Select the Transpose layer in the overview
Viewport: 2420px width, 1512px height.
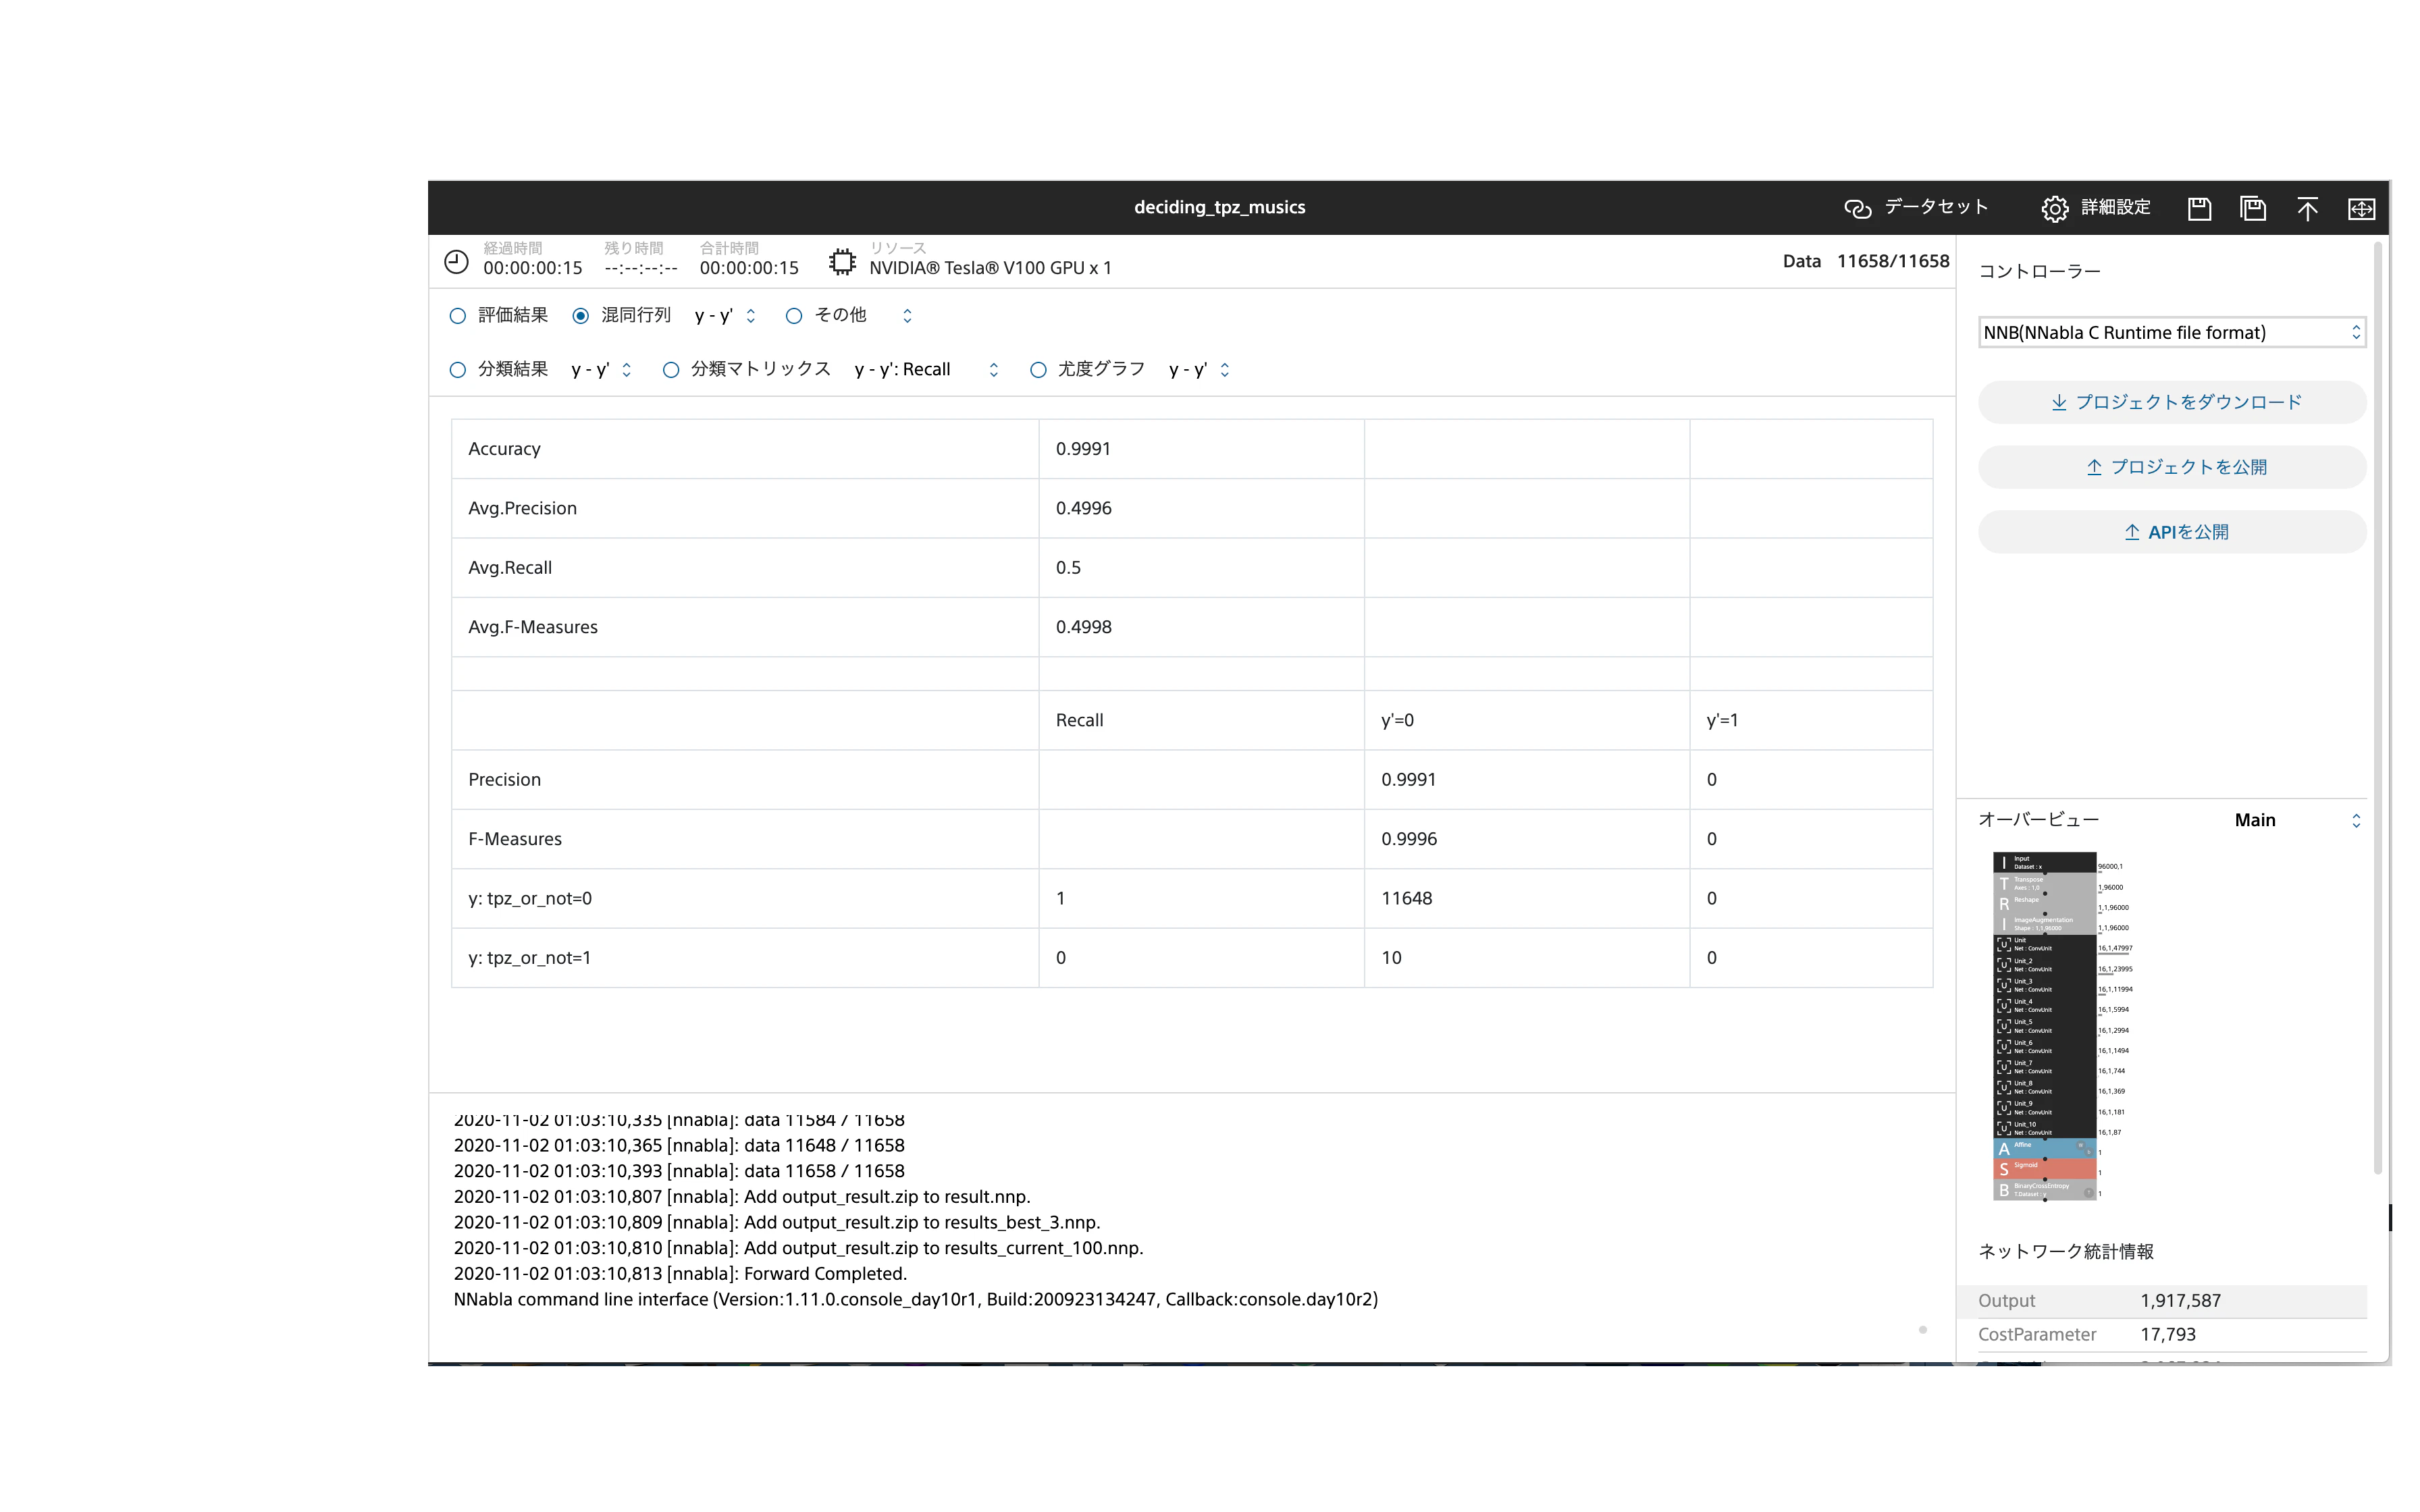point(2044,883)
